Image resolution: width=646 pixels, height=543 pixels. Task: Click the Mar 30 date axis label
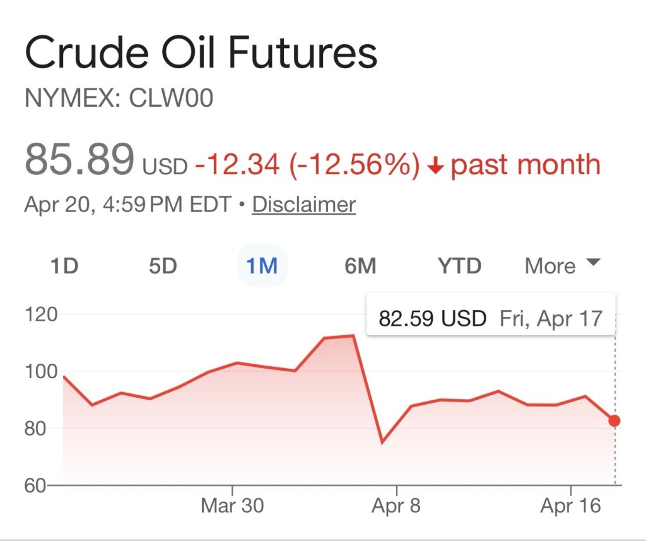coord(232,506)
